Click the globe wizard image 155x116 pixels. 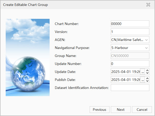(28, 57)
